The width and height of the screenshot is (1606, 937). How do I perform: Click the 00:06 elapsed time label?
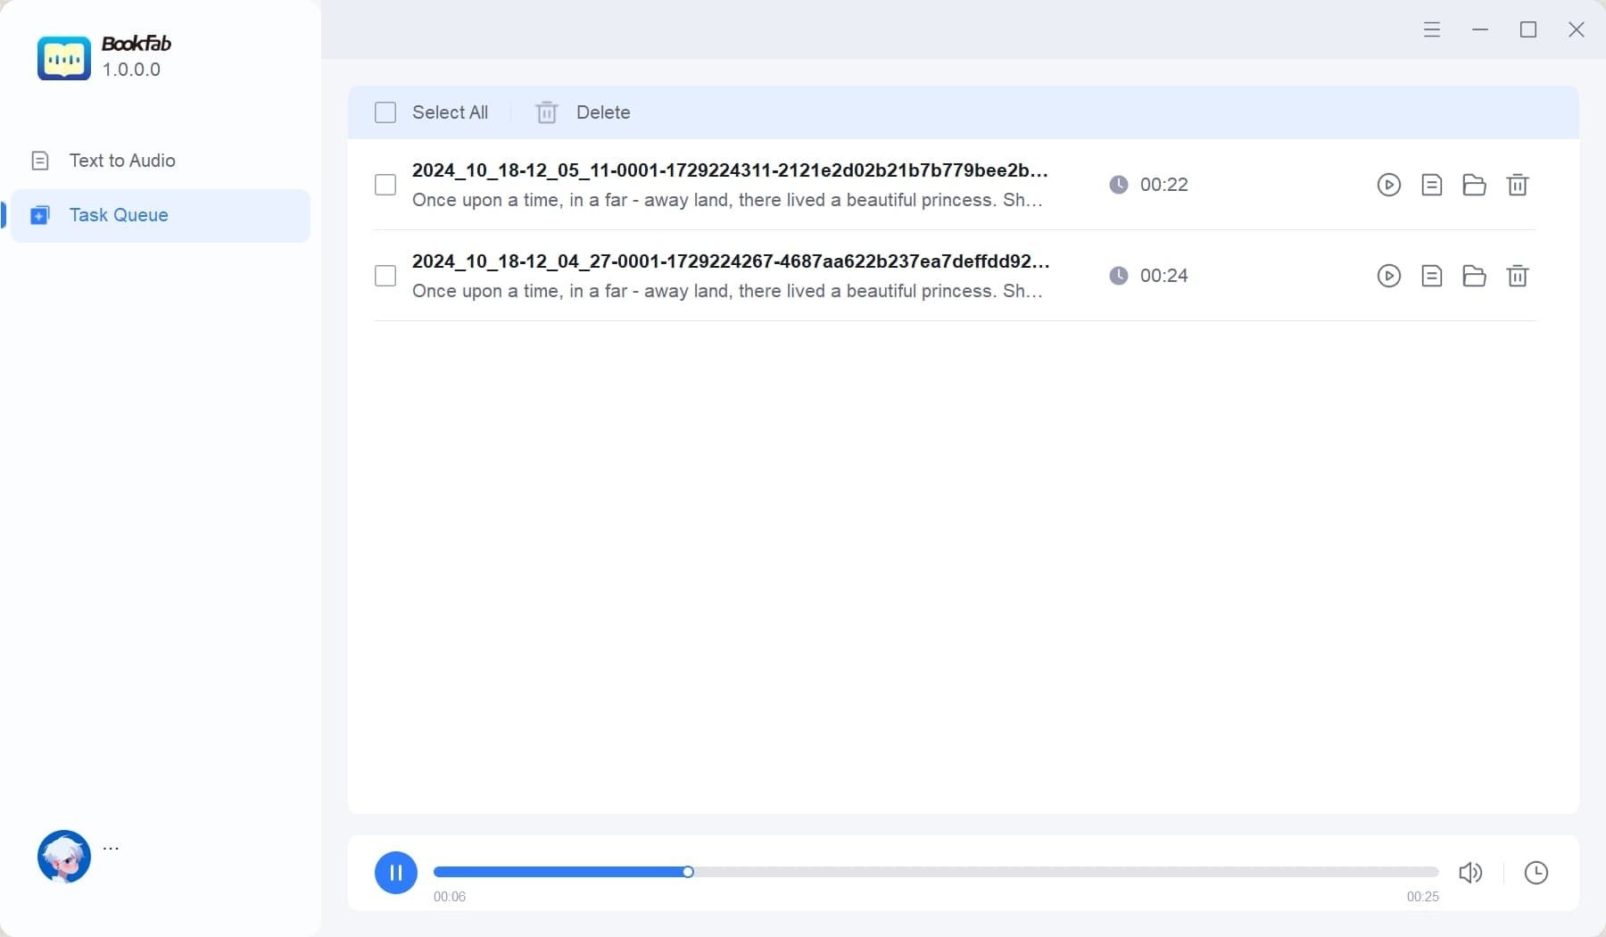[450, 897]
